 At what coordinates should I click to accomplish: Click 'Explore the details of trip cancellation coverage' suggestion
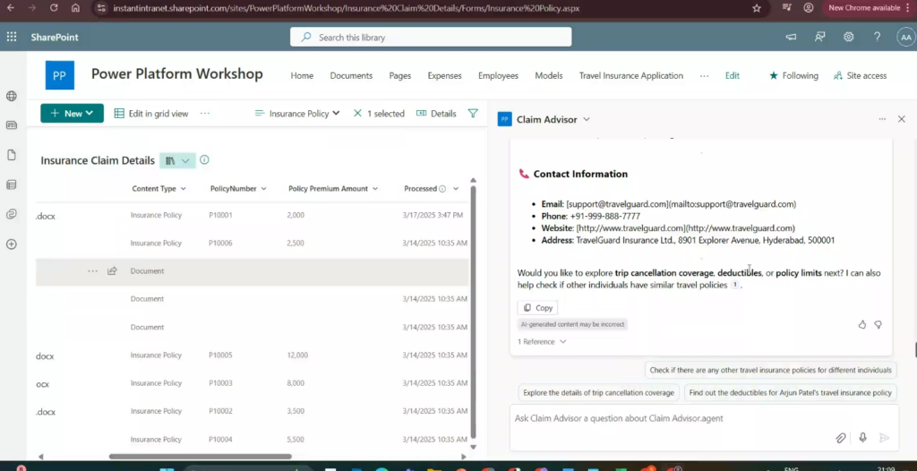pyautogui.click(x=599, y=392)
